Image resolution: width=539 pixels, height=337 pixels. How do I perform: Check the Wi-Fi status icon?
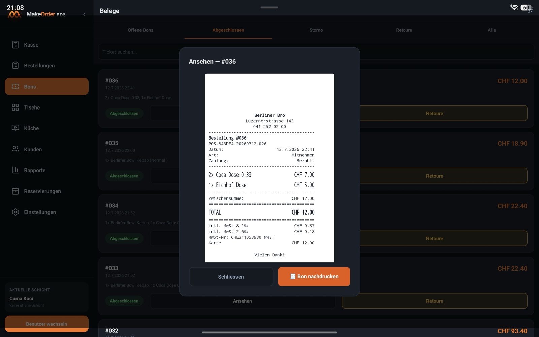pyautogui.click(x=514, y=7)
